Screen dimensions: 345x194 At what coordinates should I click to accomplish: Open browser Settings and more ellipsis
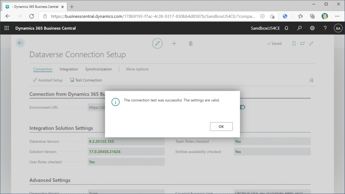pos(337,16)
